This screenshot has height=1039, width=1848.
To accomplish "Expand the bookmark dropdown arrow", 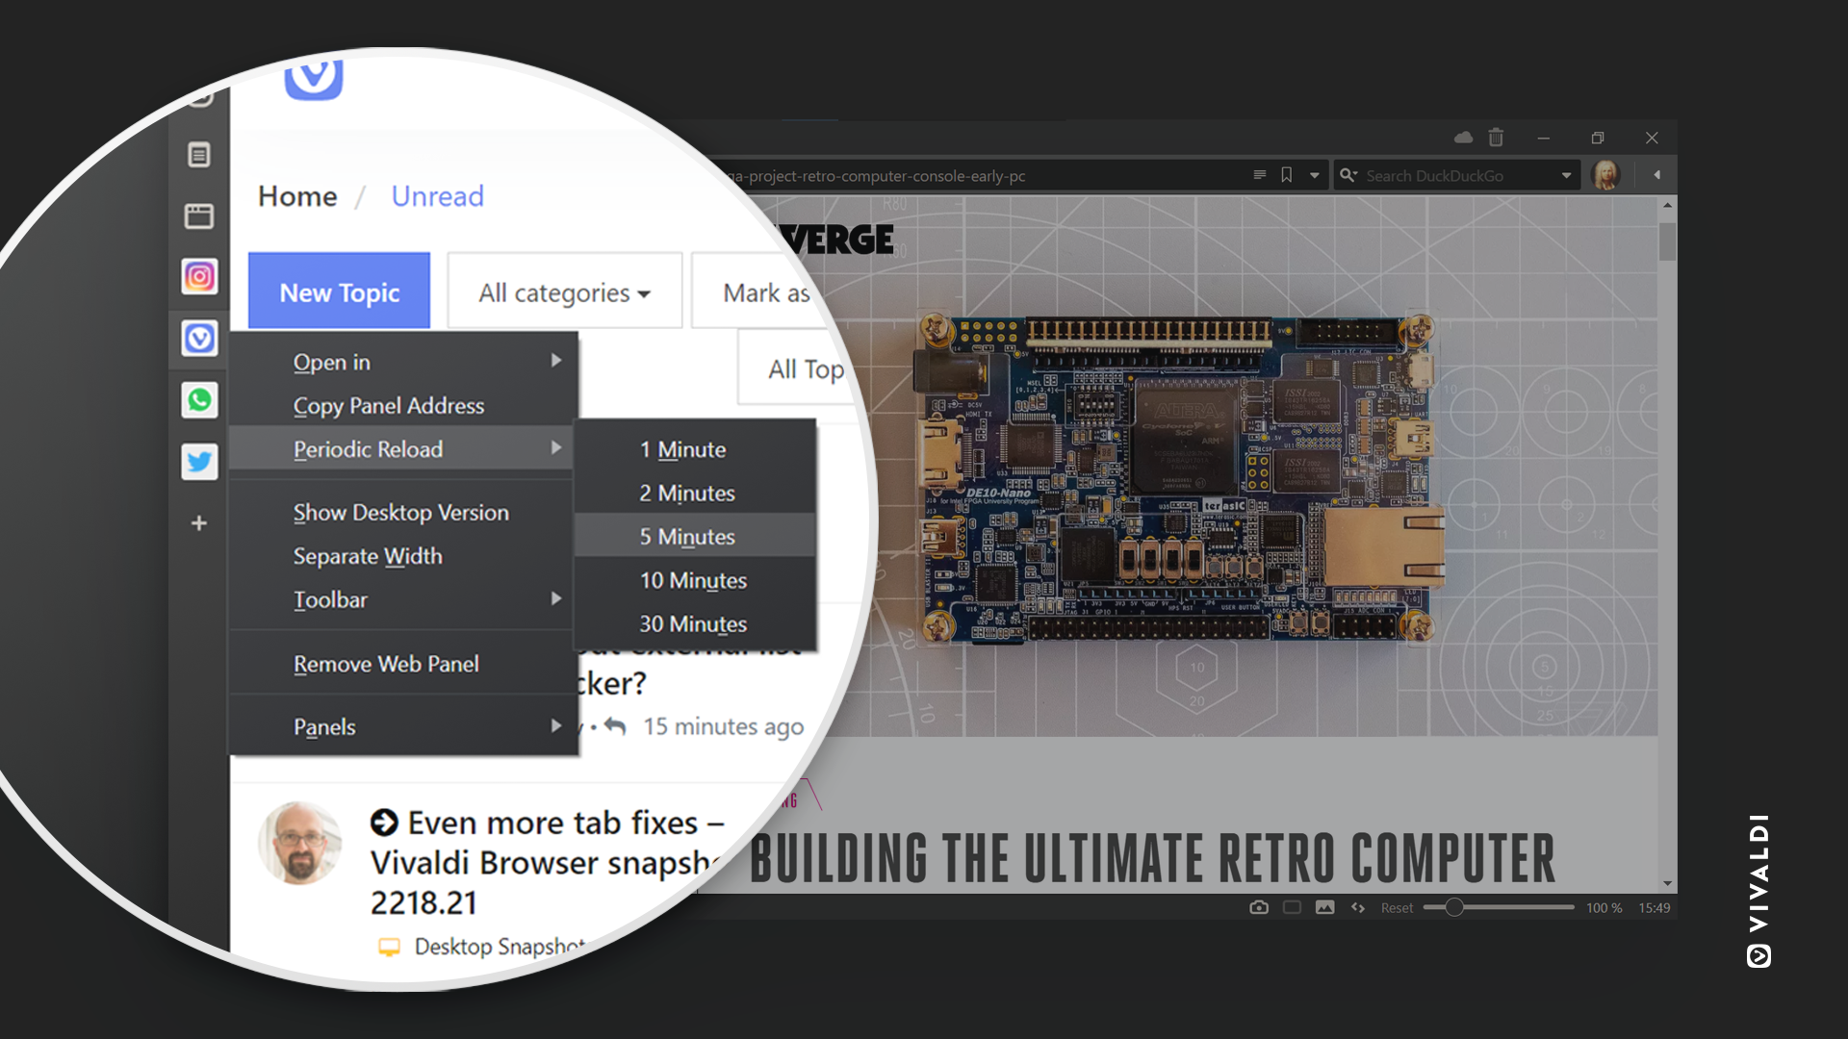I will click(1315, 175).
